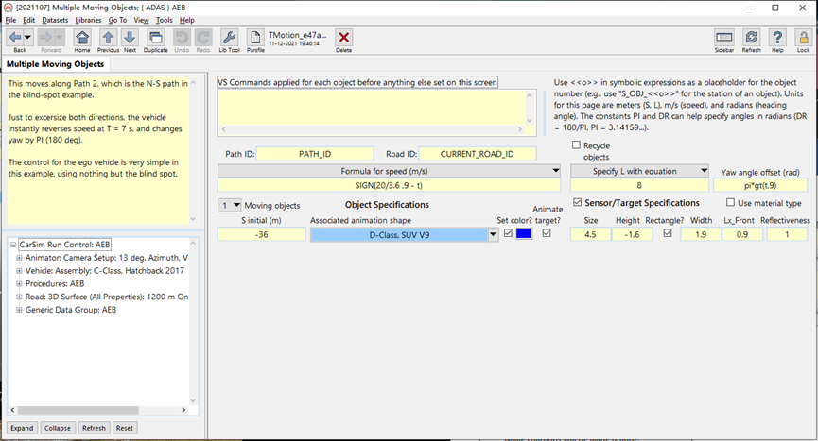Open Specify L with equation dropdown
Screen dimensions: 818x441
point(704,171)
